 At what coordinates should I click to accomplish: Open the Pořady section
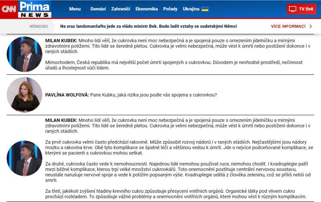[x=170, y=9]
